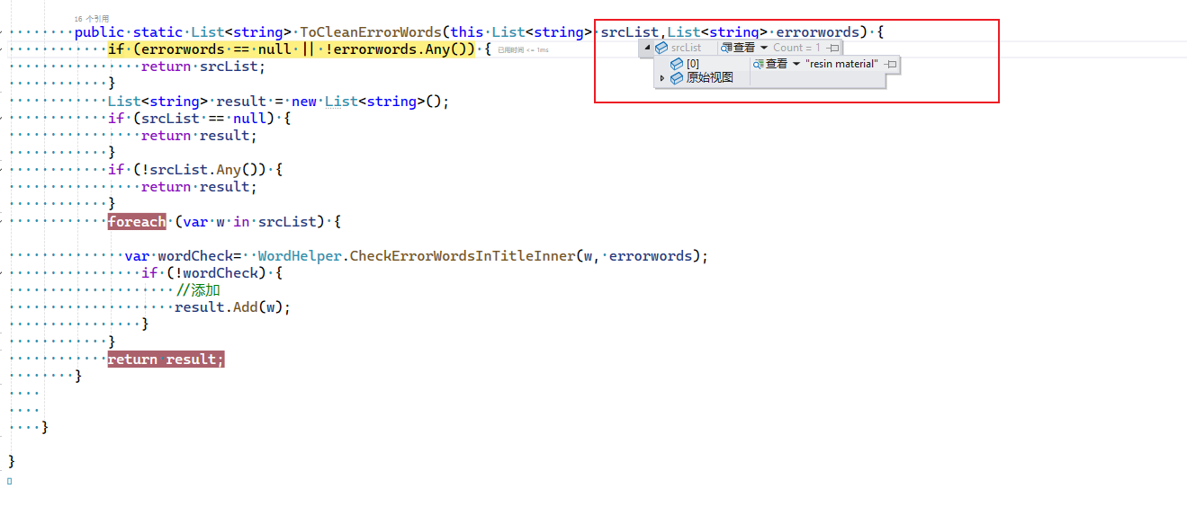
Task: Select the "resin material" value text
Action: coord(842,64)
